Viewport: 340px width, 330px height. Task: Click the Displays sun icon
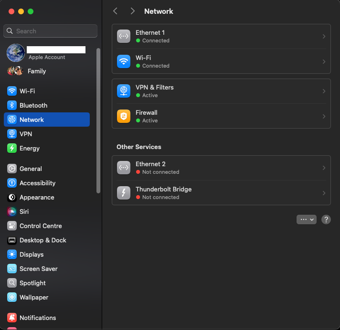[x=12, y=255]
